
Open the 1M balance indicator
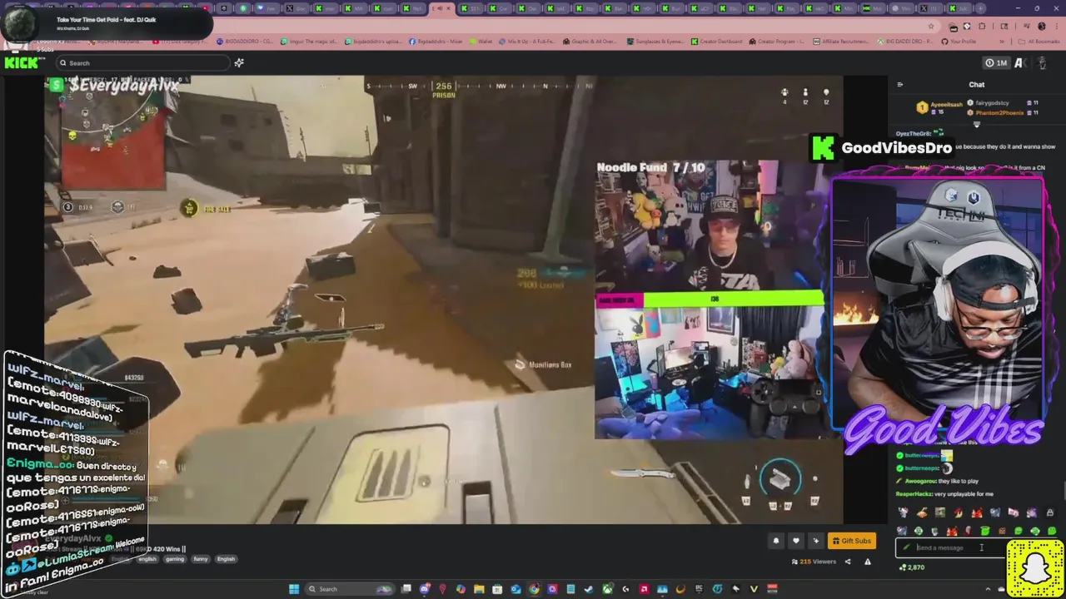(996, 62)
